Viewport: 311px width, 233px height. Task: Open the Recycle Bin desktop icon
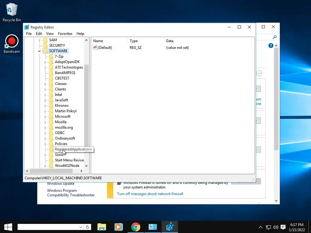(12, 12)
